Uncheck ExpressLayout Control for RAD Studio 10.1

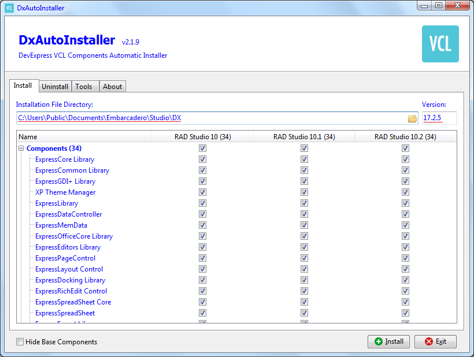coord(304,269)
